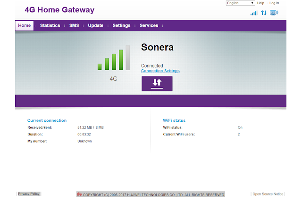Click the Current WiFi users value 2
This screenshot has width=302, height=210.
tap(239, 134)
